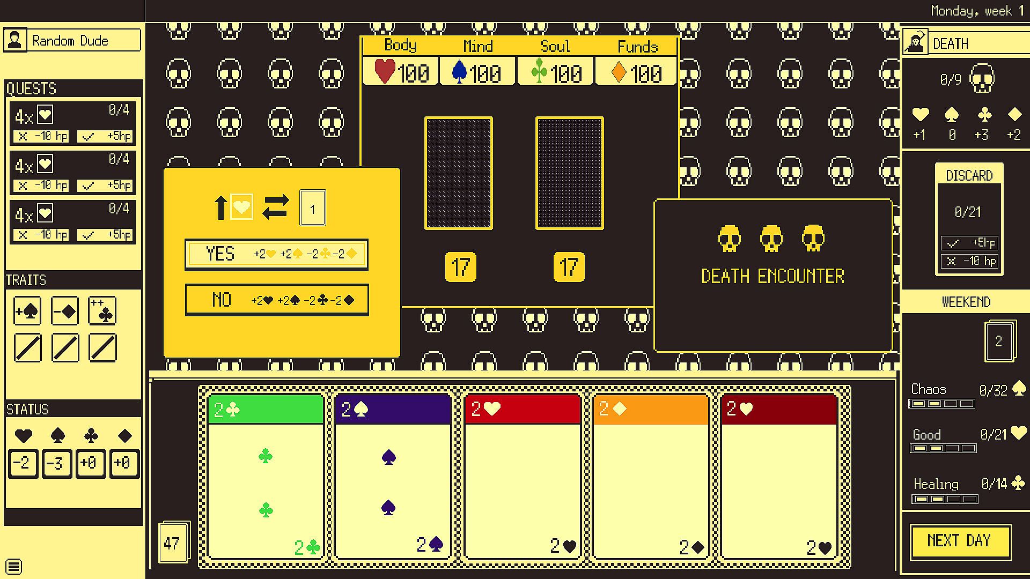Select the minus diamond trait icon
Viewport: 1030px width, 579px height.
65,311
